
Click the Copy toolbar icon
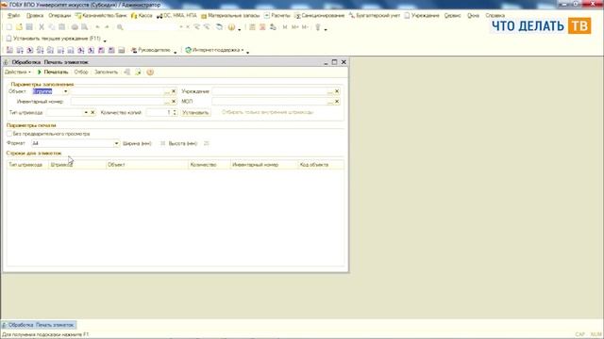(52, 27)
